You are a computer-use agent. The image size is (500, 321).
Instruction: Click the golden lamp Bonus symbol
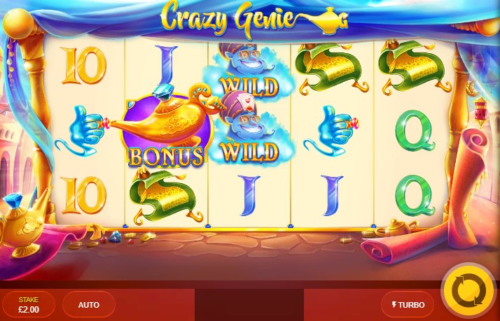tap(166, 126)
